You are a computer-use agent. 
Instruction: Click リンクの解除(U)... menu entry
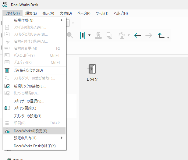click(x=34, y=93)
